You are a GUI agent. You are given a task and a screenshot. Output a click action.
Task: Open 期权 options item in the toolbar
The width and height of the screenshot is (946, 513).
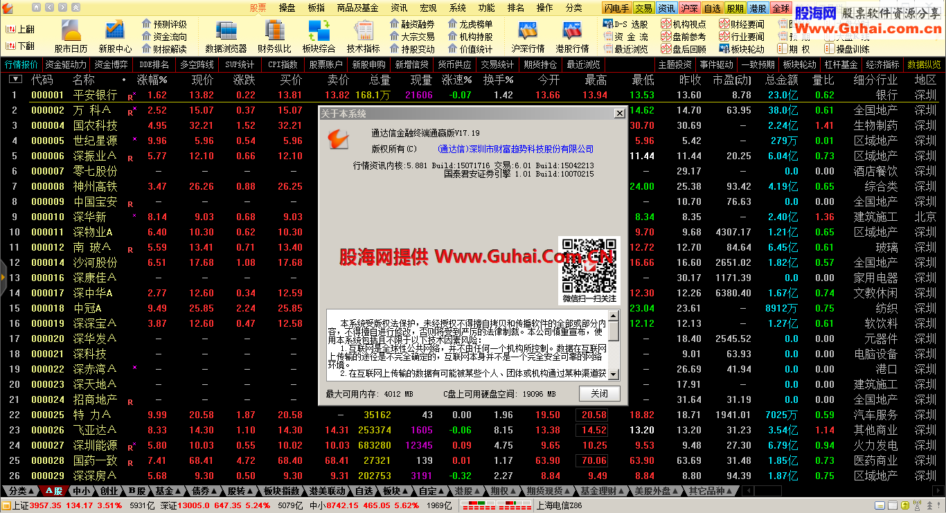tap(794, 49)
